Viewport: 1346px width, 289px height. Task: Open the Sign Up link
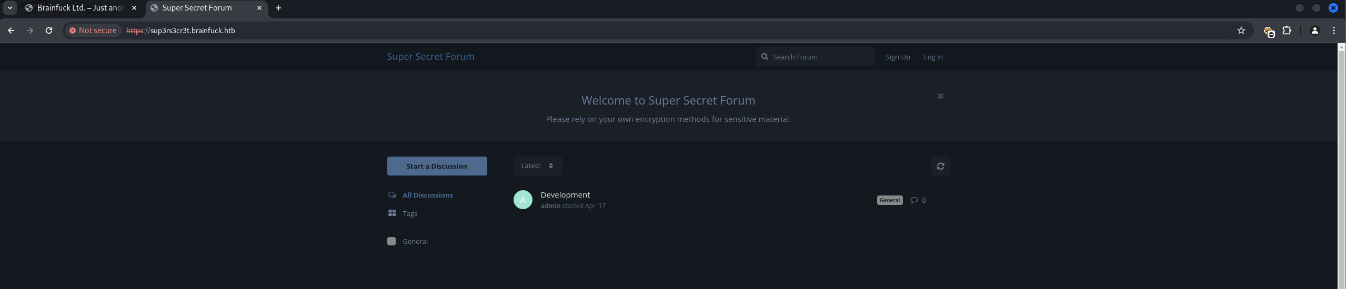point(897,57)
